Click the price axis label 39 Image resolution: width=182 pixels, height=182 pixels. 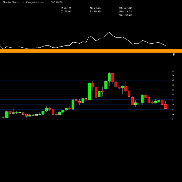173,90
